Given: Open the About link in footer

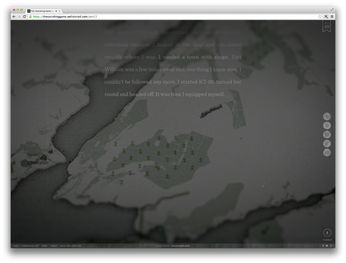Looking at the screenshot, I should [16, 246].
